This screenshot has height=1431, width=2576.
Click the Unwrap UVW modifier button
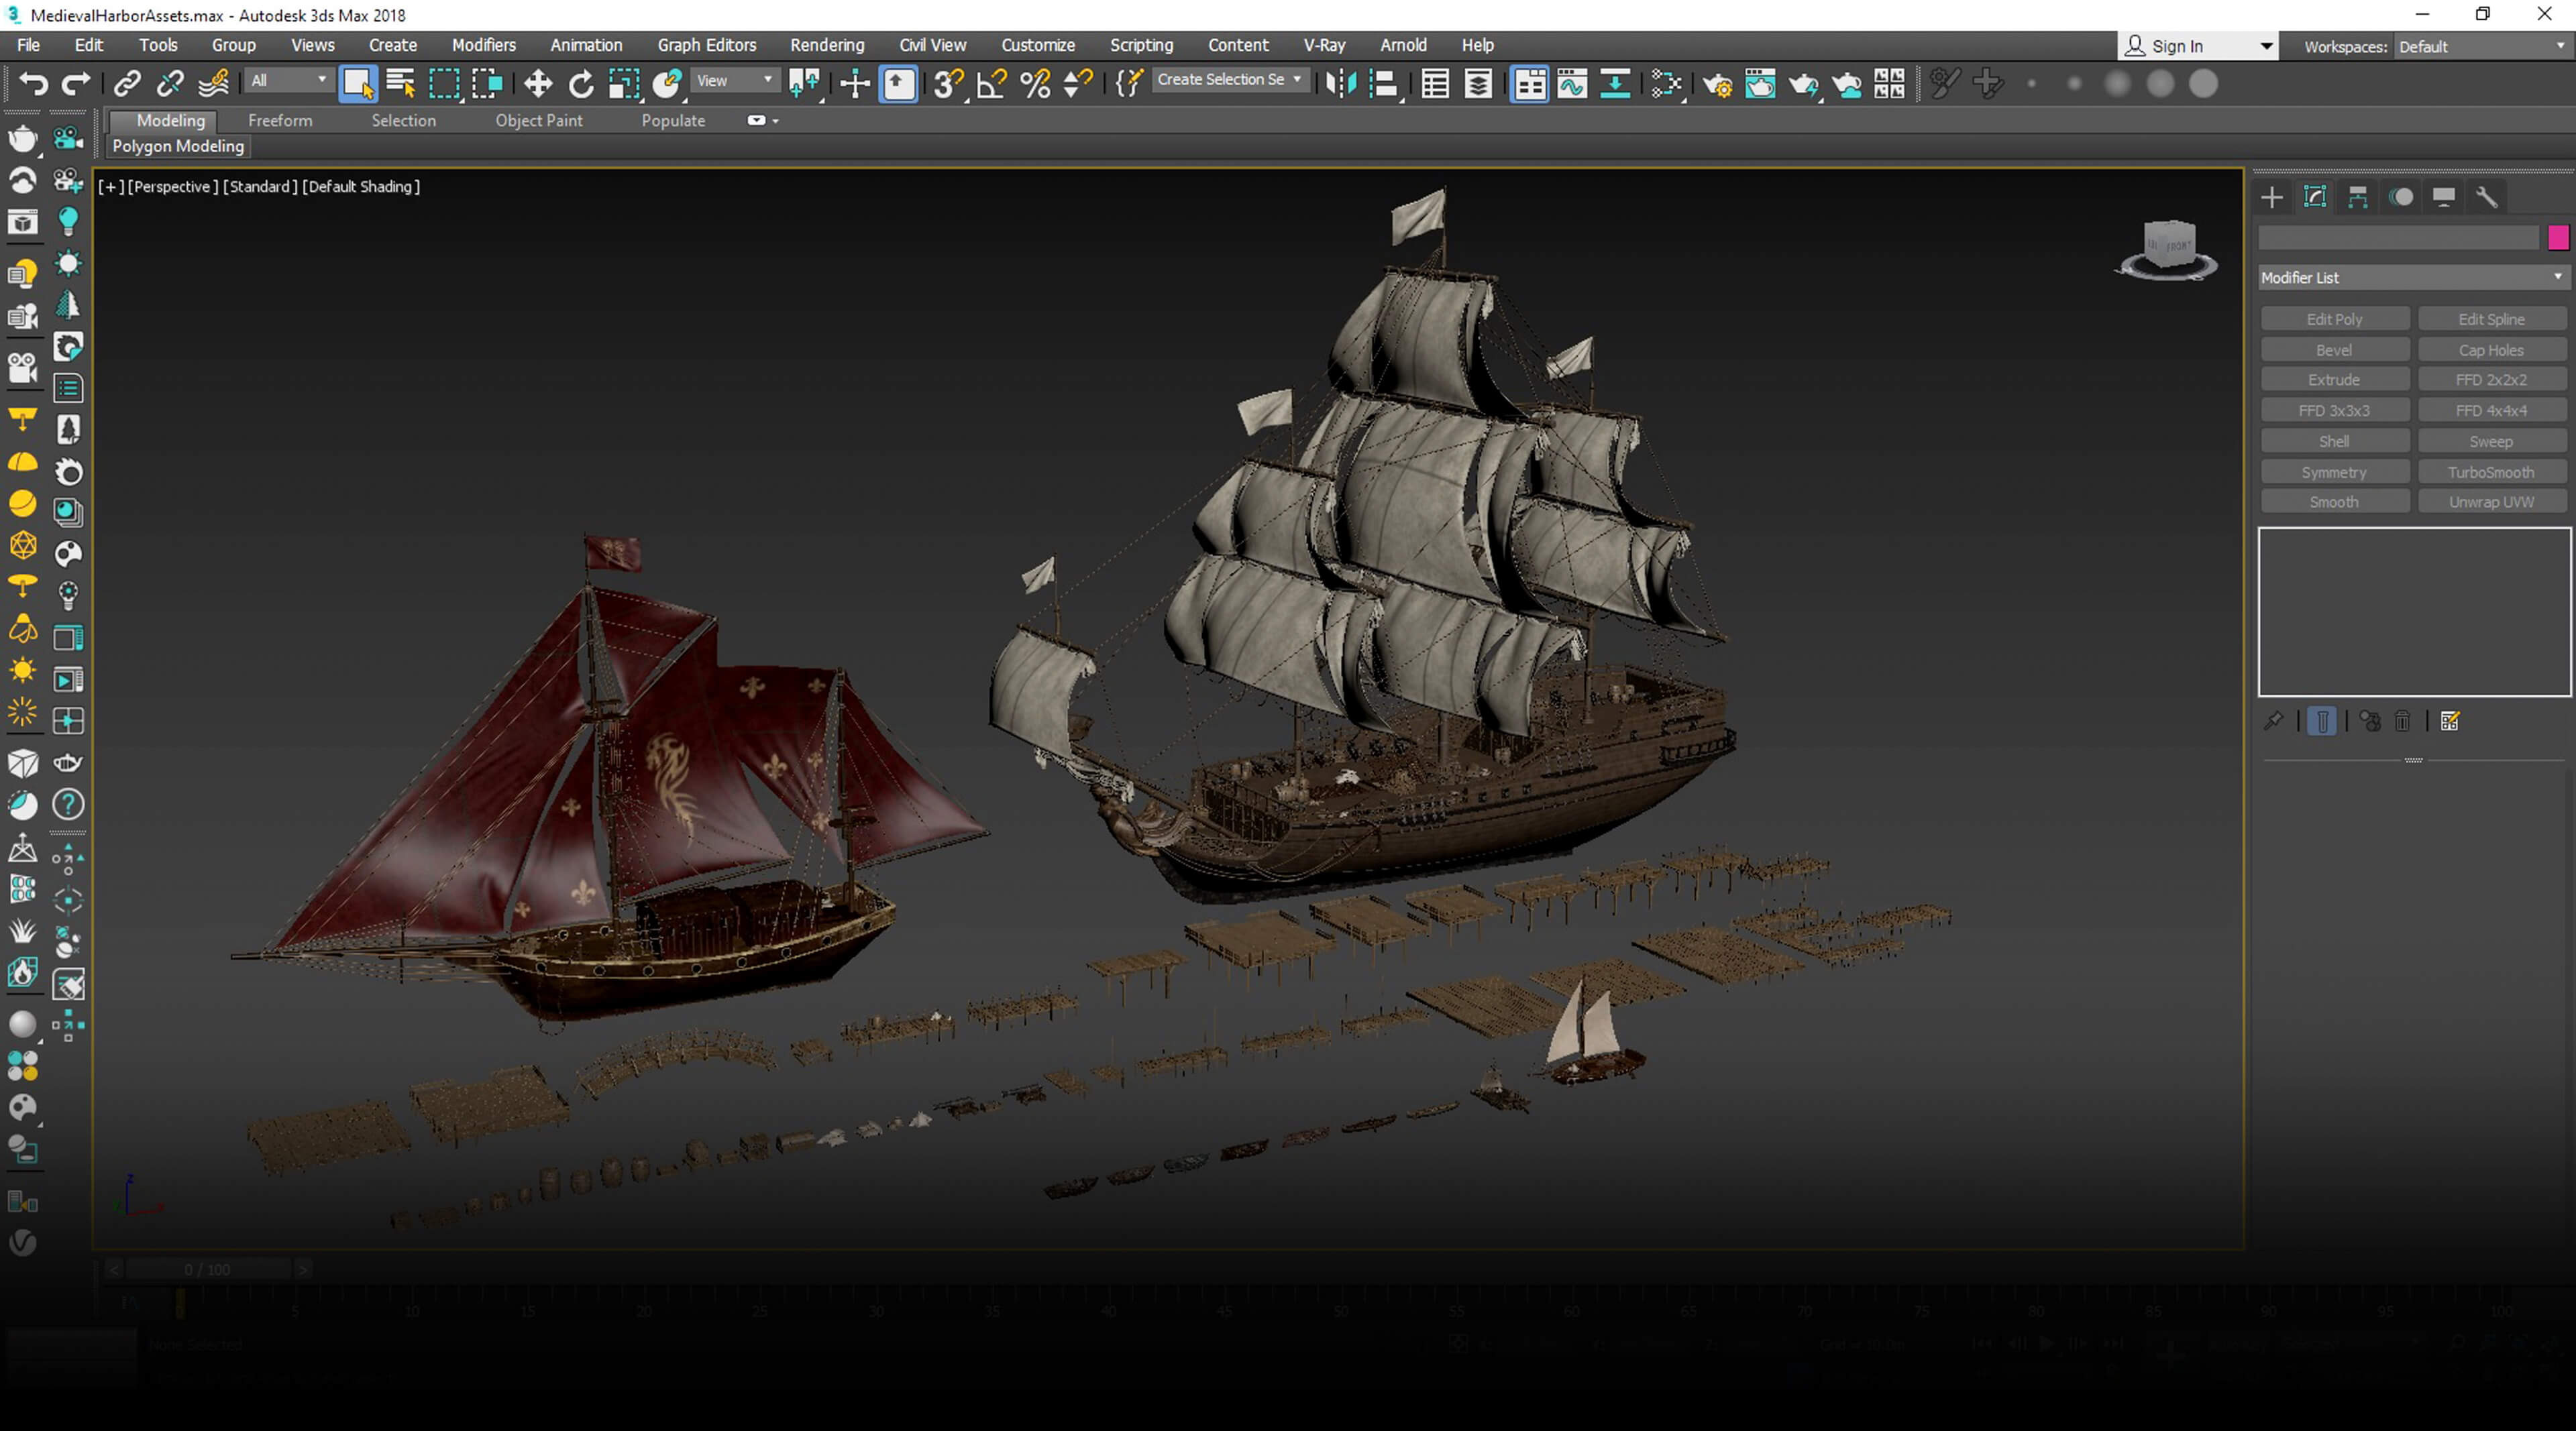[2490, 502]
